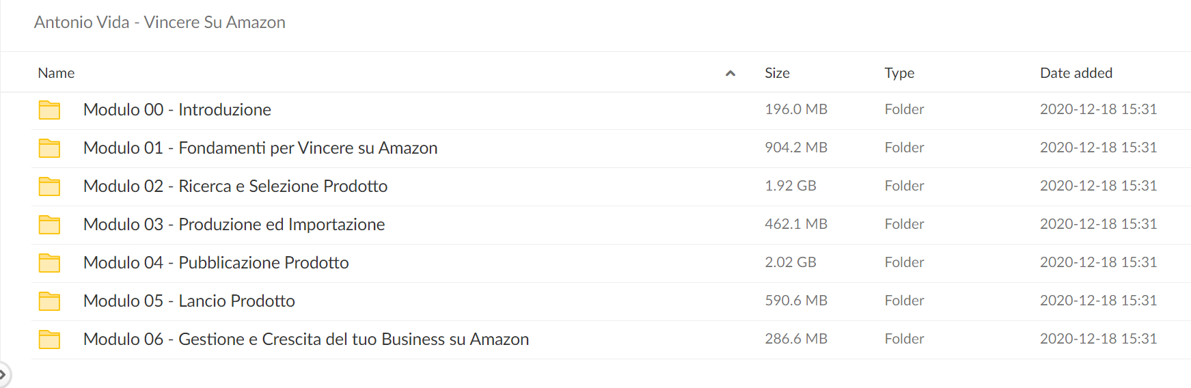Click the Modulo 05 folder icon
The height and width of the screenshot is (388, 1191).
[x=49, y=301]
